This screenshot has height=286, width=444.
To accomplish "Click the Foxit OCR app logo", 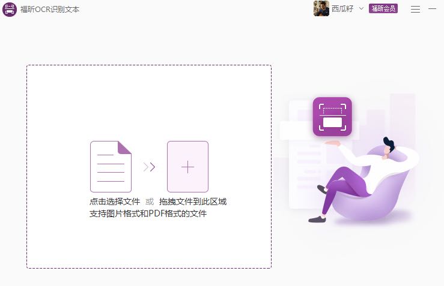I will (10, 10).
